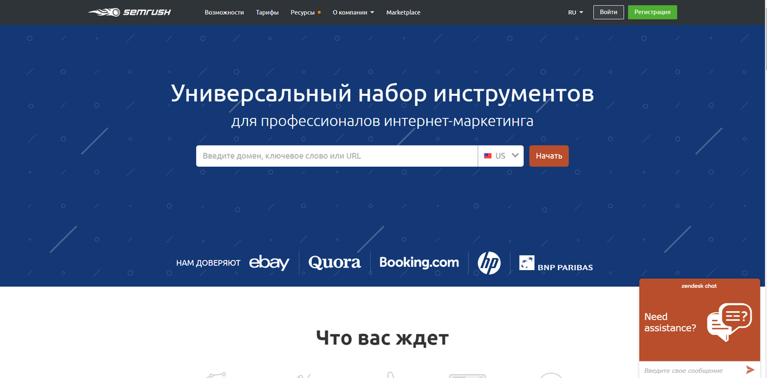Click the Начать button
This screenshot has height=378, width=767.
(x=549, y=156)
